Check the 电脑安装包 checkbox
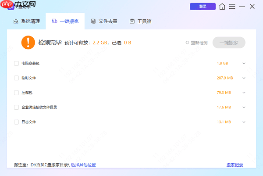The width and height of the screenshot is (263, 176). click(x=17, y=63)
